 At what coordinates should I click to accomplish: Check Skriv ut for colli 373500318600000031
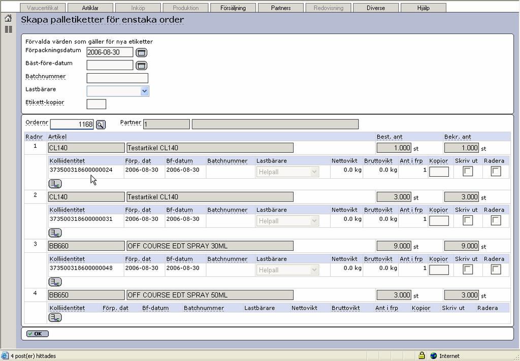coord(468,220)
